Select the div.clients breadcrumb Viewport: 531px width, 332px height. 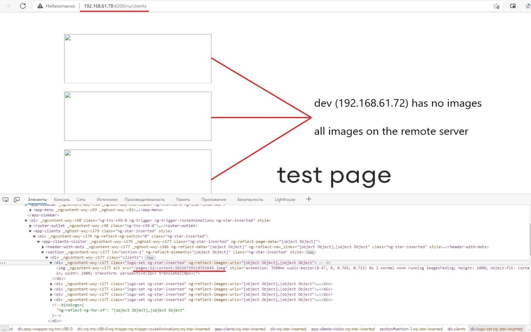456,329
